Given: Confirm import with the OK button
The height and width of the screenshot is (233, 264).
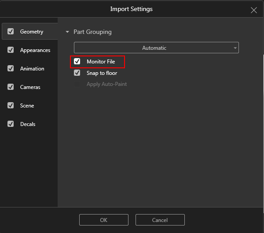Looking at the screenshot, I should click(x=104, y=220).
